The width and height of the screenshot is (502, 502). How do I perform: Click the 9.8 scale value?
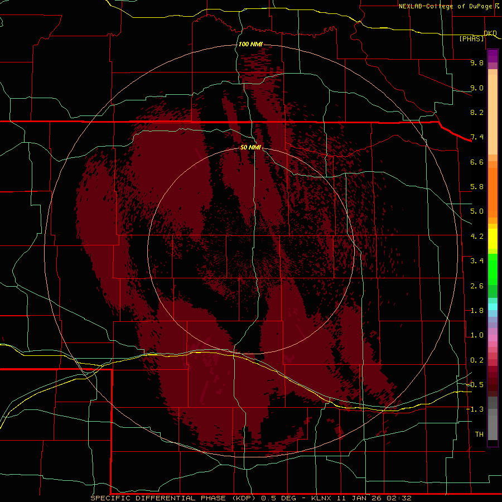pyautogui.click(x=477, y=62)
